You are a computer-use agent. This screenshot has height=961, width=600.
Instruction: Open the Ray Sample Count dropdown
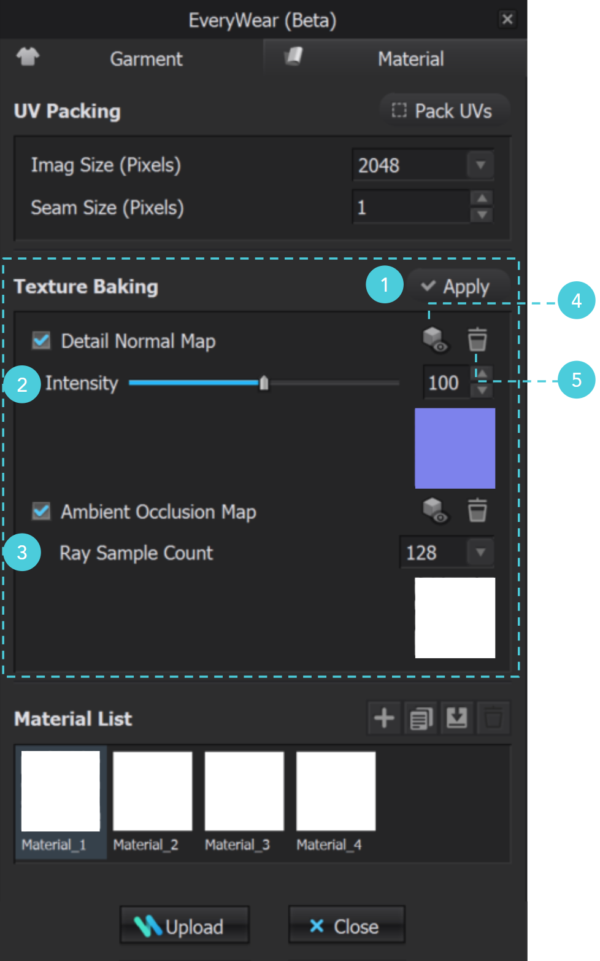pyautogui.click(x=480, y=552)
